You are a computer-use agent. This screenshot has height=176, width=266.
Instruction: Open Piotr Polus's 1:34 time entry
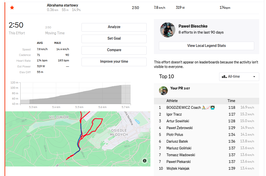pyautogui.click(x=231, y=135)
